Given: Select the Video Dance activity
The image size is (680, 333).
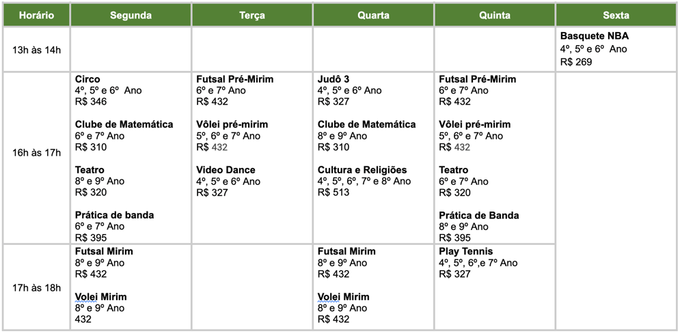Looking at the screenshot, I should tap(226, 170).
